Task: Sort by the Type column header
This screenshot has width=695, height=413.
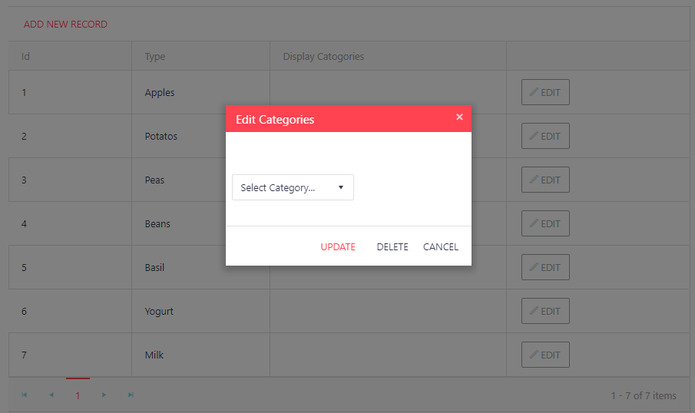Action: pos(155,57)
